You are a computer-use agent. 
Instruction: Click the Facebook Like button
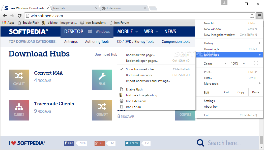tap(69, 143)
